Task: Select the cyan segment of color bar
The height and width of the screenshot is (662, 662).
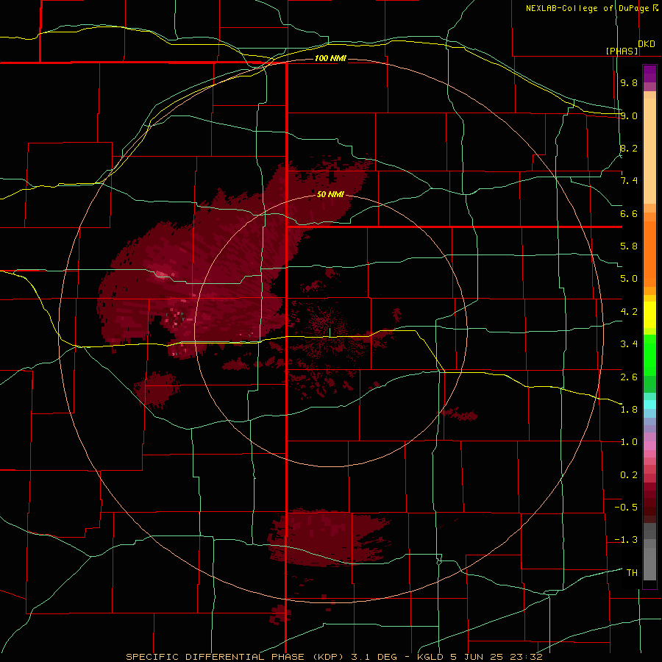Action: (649, 404)
